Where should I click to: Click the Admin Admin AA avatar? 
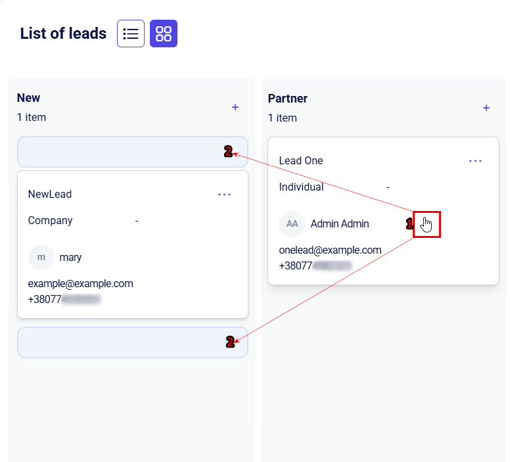click(292, 224)
